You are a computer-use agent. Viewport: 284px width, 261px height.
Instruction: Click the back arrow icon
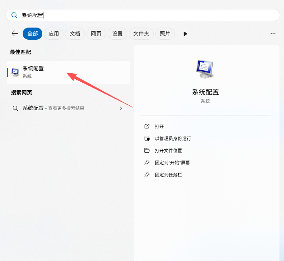pyautogui.click(x=15, y=34)
